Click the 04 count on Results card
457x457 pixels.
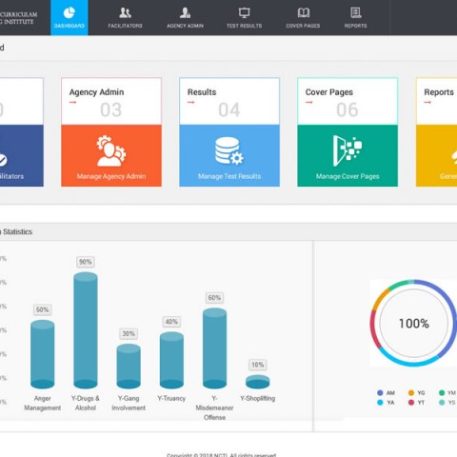tap(229, 110)
